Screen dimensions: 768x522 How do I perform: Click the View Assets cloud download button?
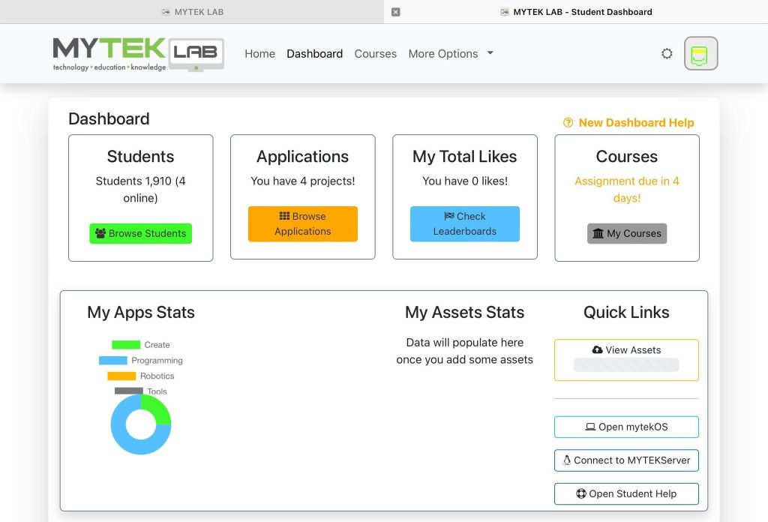coord(626,350)
